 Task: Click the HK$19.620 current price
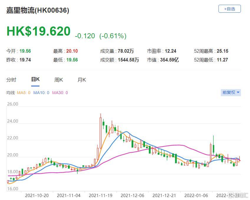point(39,32)
